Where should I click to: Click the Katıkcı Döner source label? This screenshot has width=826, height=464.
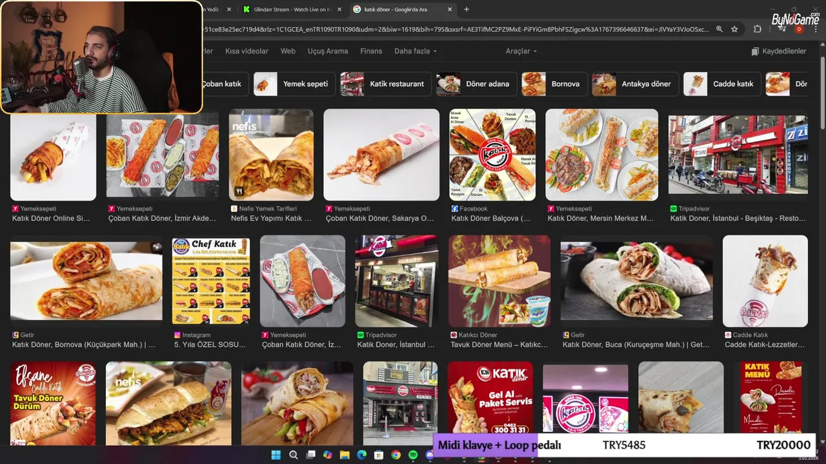tap(478, 335)
